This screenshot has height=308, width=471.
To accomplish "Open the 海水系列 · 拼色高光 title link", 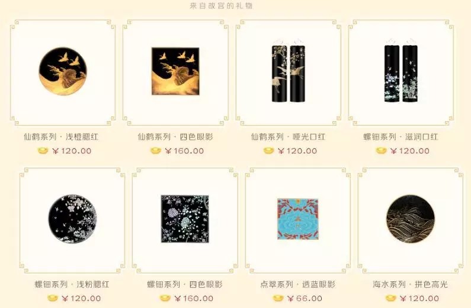I will click(x=411, y=284).
